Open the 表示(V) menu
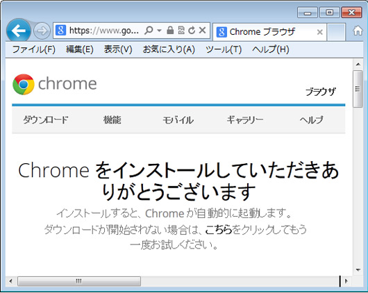368x293 pixels. pyautogui.click(x=118, y=49)
